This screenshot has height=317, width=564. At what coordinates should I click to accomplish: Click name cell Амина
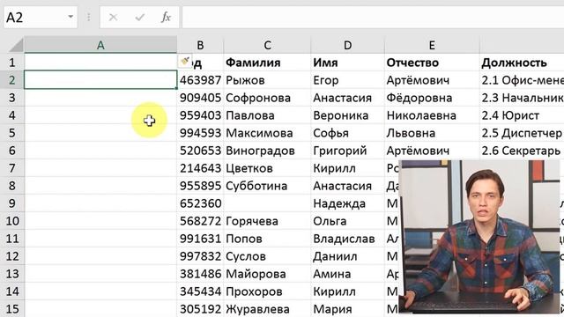(x=348, y=274)
